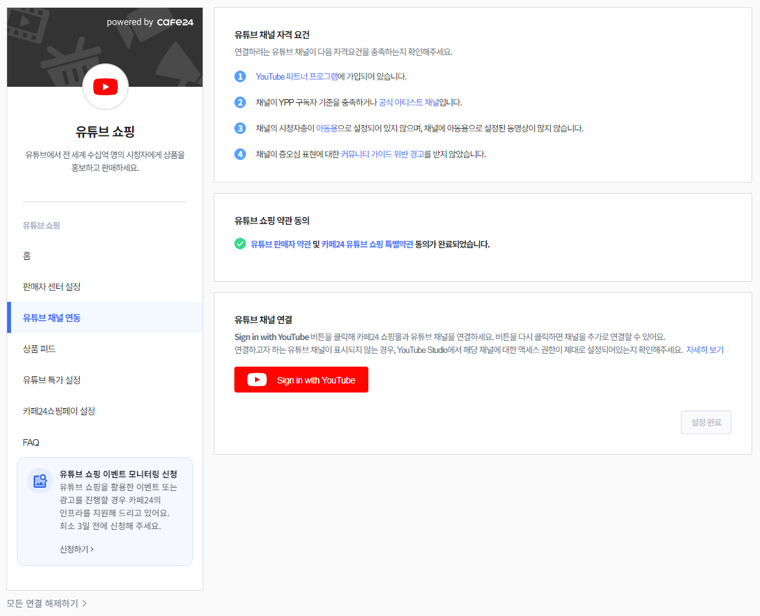Click the Sign in with YouTube button

pyautogui.click(x=301, y=380)
